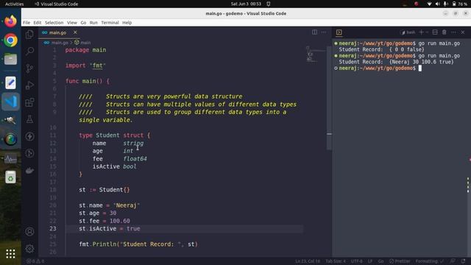Image resolution: width=471 pixels, height=265 pixels.
Task: Change Tab Size setting in status bar
Action: pyautogui.click(x=336, y=261)
